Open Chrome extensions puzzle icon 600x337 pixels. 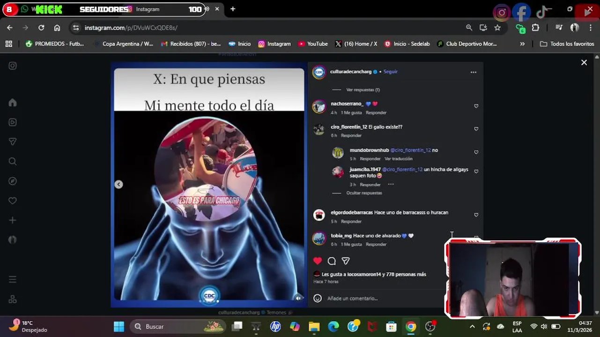click(535, 28)
